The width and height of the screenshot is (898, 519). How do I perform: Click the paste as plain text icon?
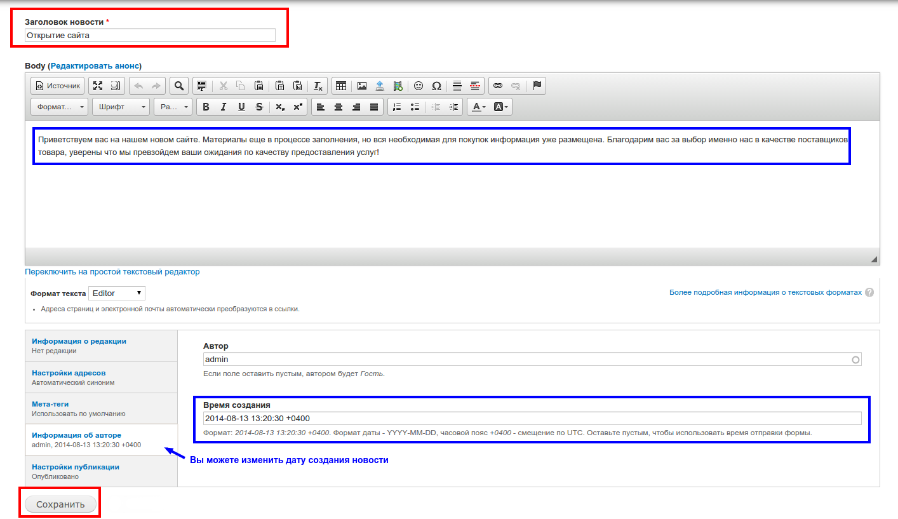point(279,86)
